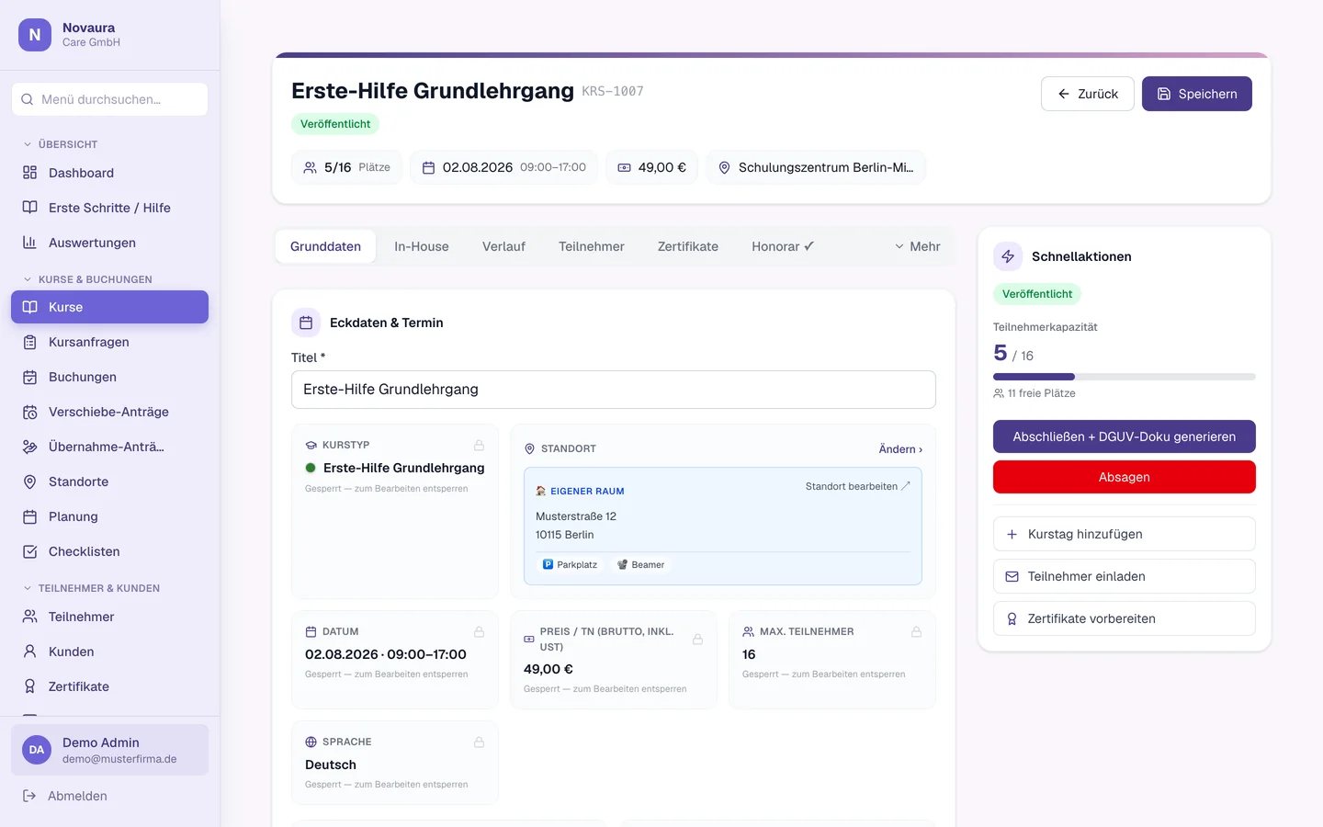Collapse the Übersicht sidebar section
1323x827 pixels.
click(61, 144)
